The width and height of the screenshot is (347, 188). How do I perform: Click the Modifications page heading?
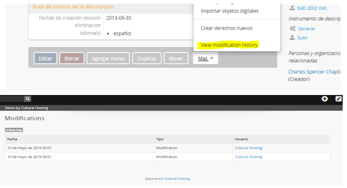click(25, 118)
